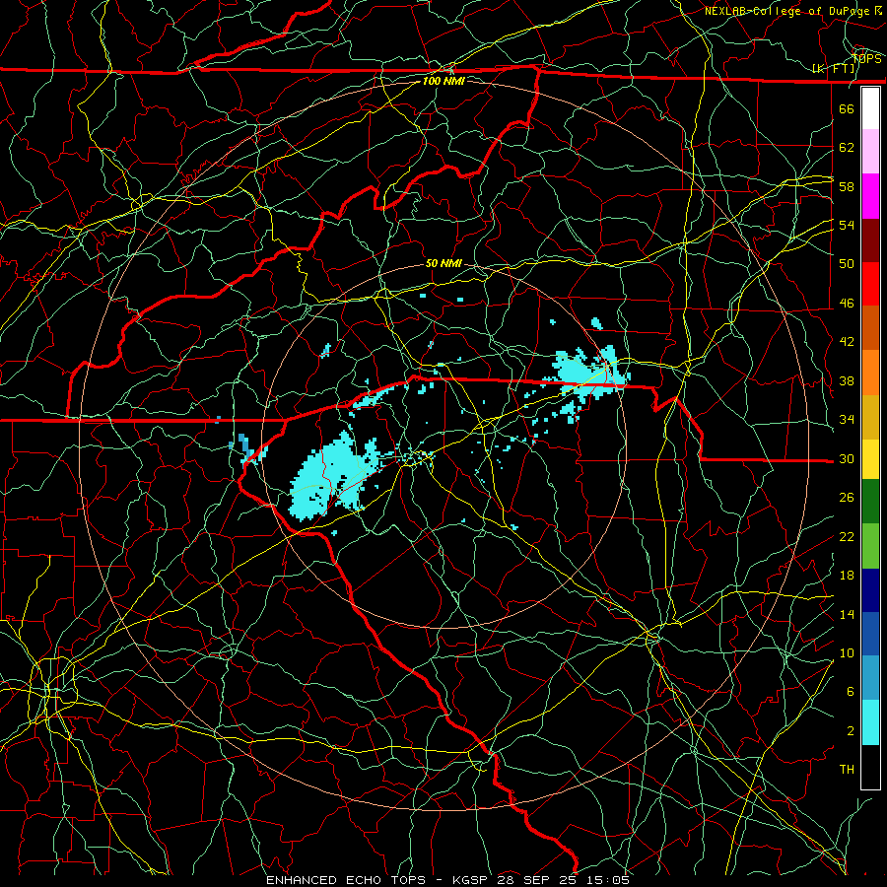
Task: Click the legend value '10'
Action: click(847, 653)
